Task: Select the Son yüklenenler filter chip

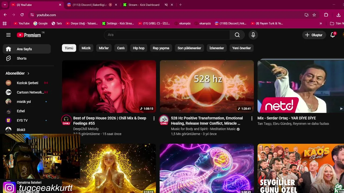Action: click(189, 48)
